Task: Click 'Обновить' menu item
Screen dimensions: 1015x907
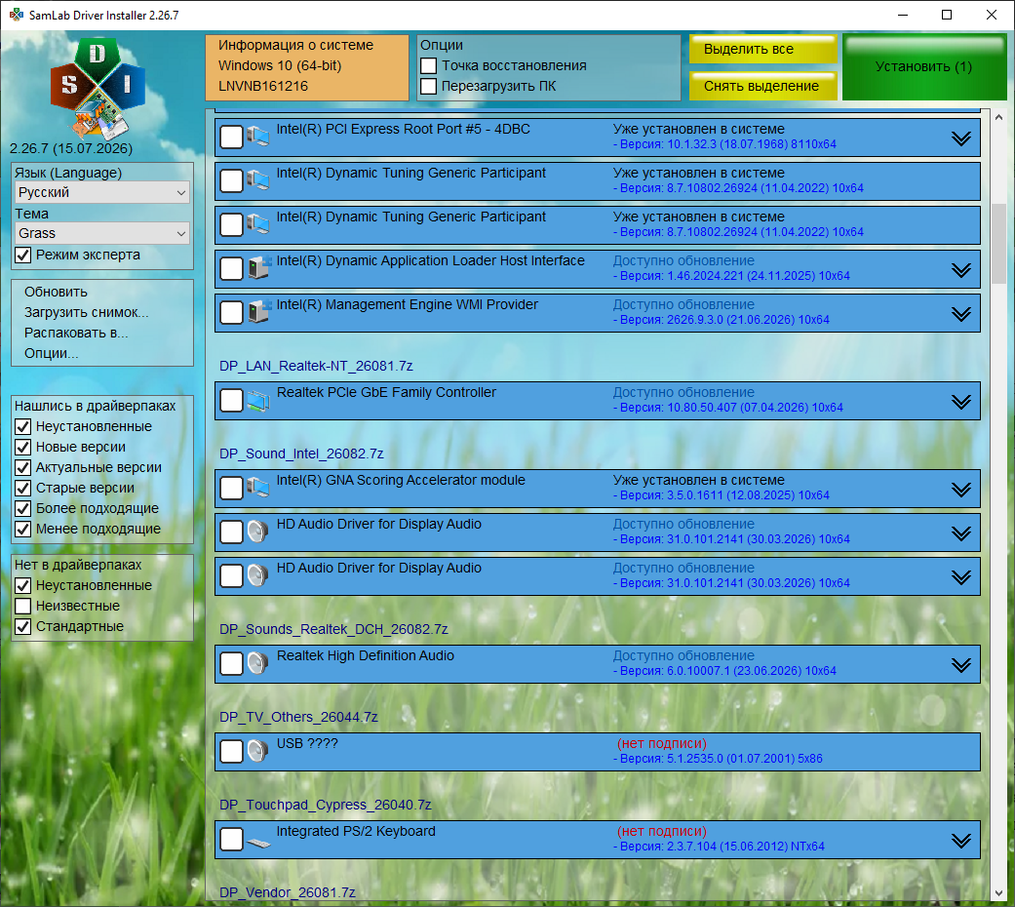Action: coord(57,292)
